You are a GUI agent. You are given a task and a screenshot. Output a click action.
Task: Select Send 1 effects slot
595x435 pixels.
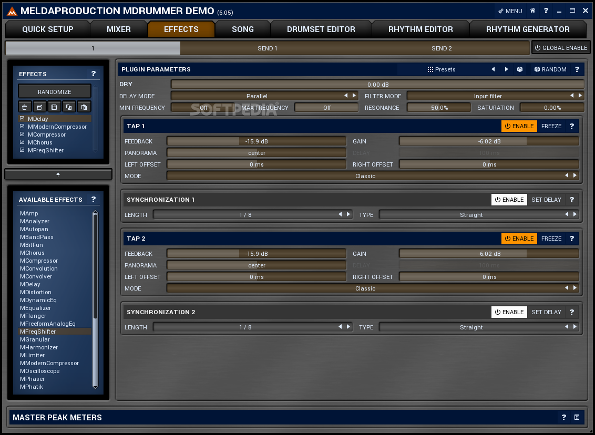[x=268, y=48]
